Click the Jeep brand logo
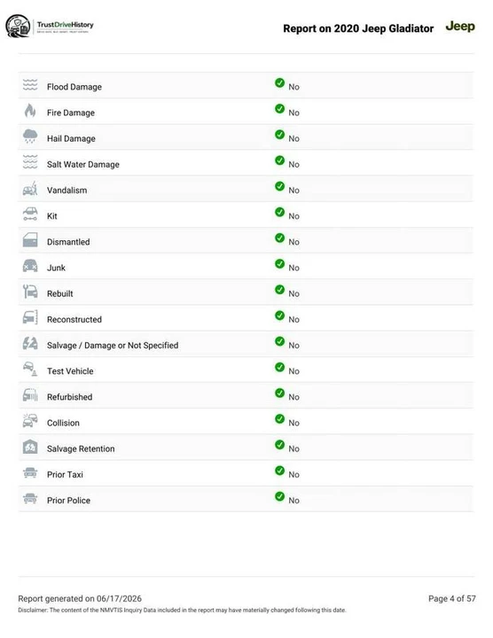 [460, 27]
